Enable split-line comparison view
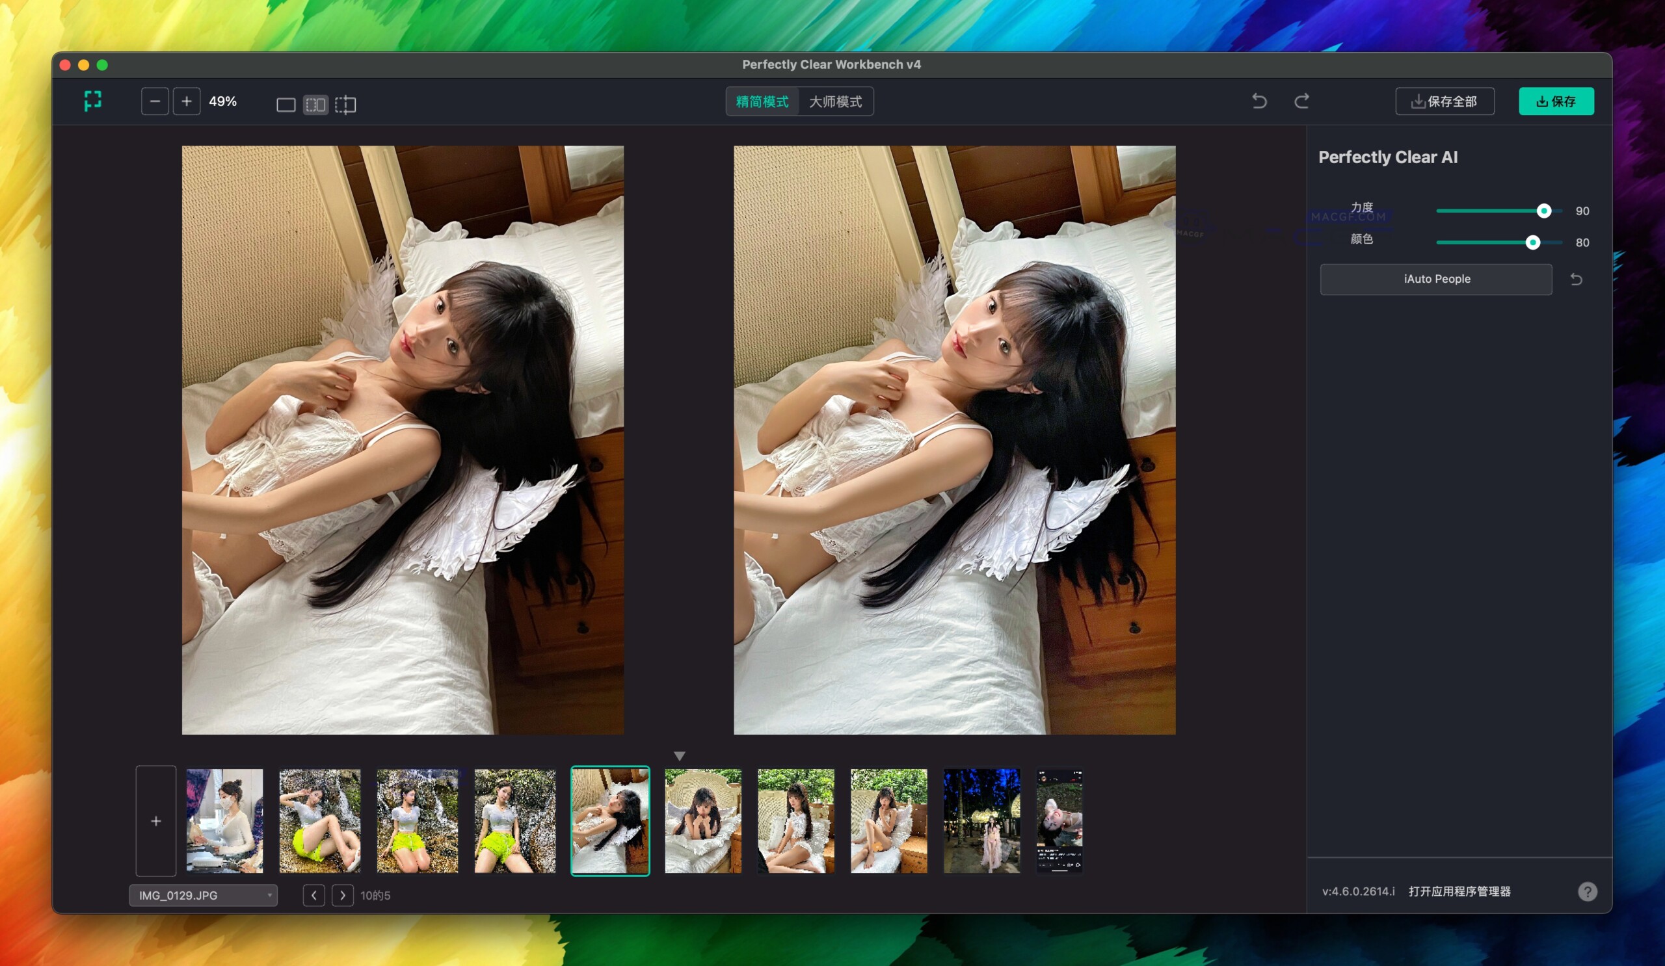The width and height of the screenshot is (1665, 966). pyautogui.click(x=345, y=104)
